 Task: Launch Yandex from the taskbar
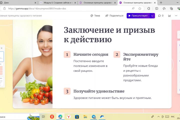[52, 117]
